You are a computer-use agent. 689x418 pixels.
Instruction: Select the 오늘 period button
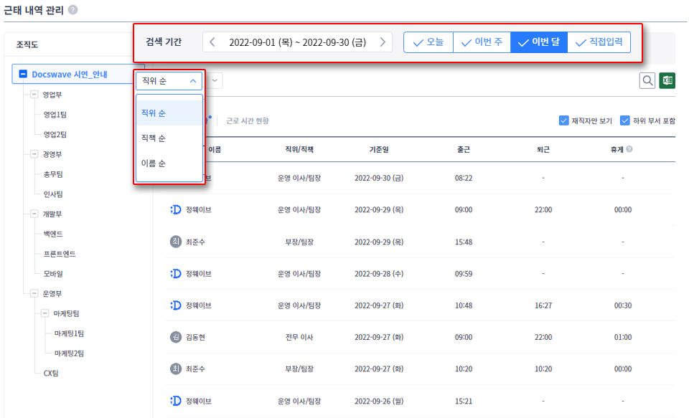click(x=428, y=42)
